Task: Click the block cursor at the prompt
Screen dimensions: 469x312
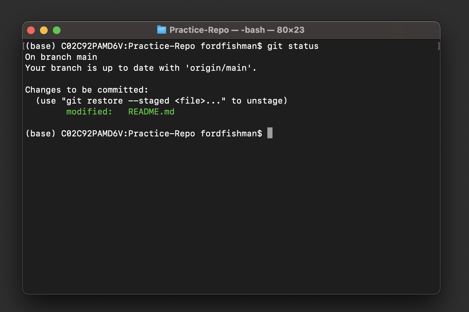Action: (x=270, y=133)
